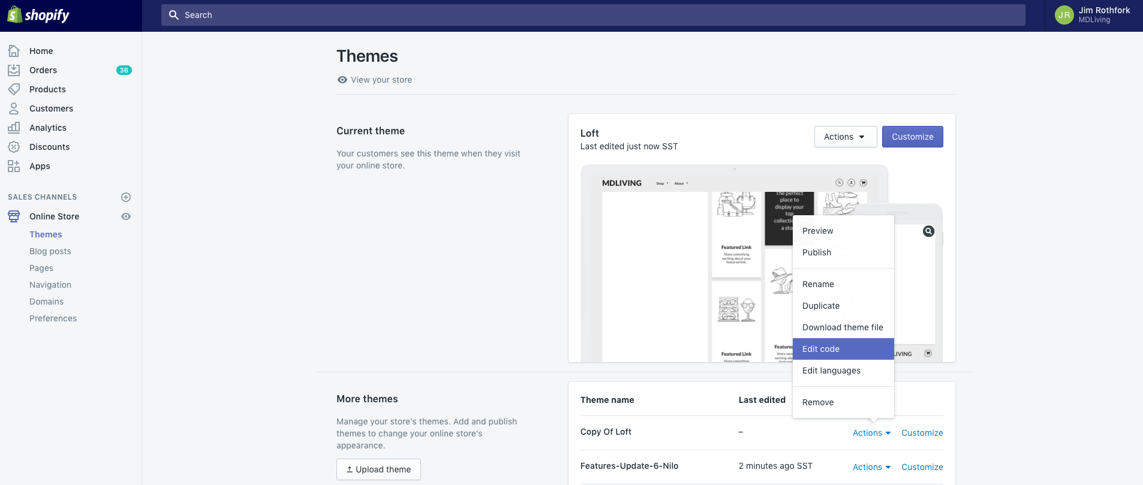The width and height of the screenshot is (1143, 485).
Task: Click the Shopify logo
Action: pyautogui.click(x=38, y=15)
